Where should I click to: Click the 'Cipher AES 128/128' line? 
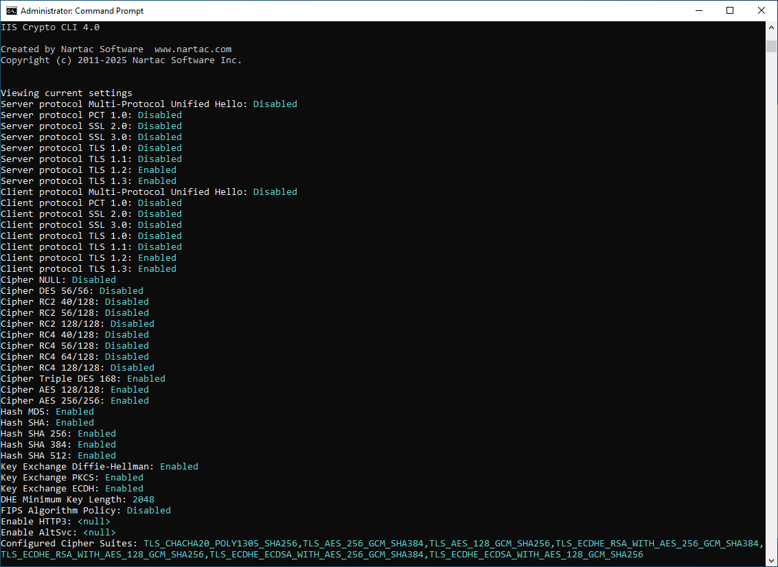[x=75, y=389]
